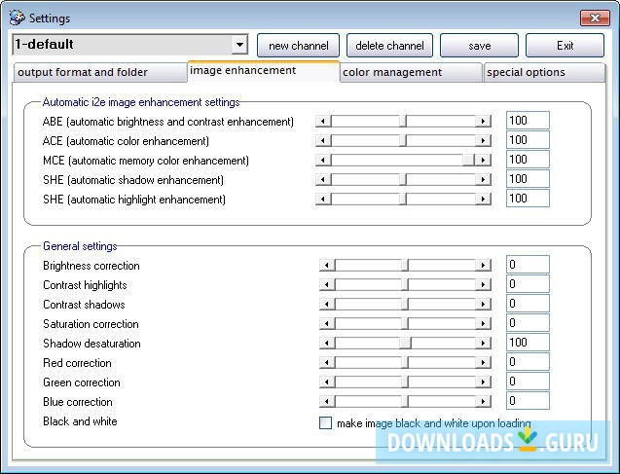Decrease Saturation correction with left arrow
620x474 pixels.
[327, 323]
